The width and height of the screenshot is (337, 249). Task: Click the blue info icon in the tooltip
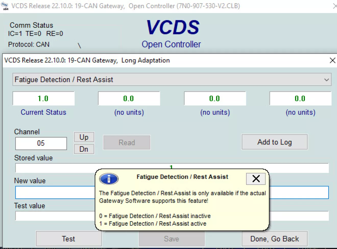pos(109,179)
